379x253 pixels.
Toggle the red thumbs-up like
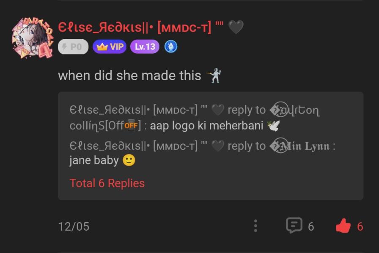pyautogui.click(x=343, y=226)
